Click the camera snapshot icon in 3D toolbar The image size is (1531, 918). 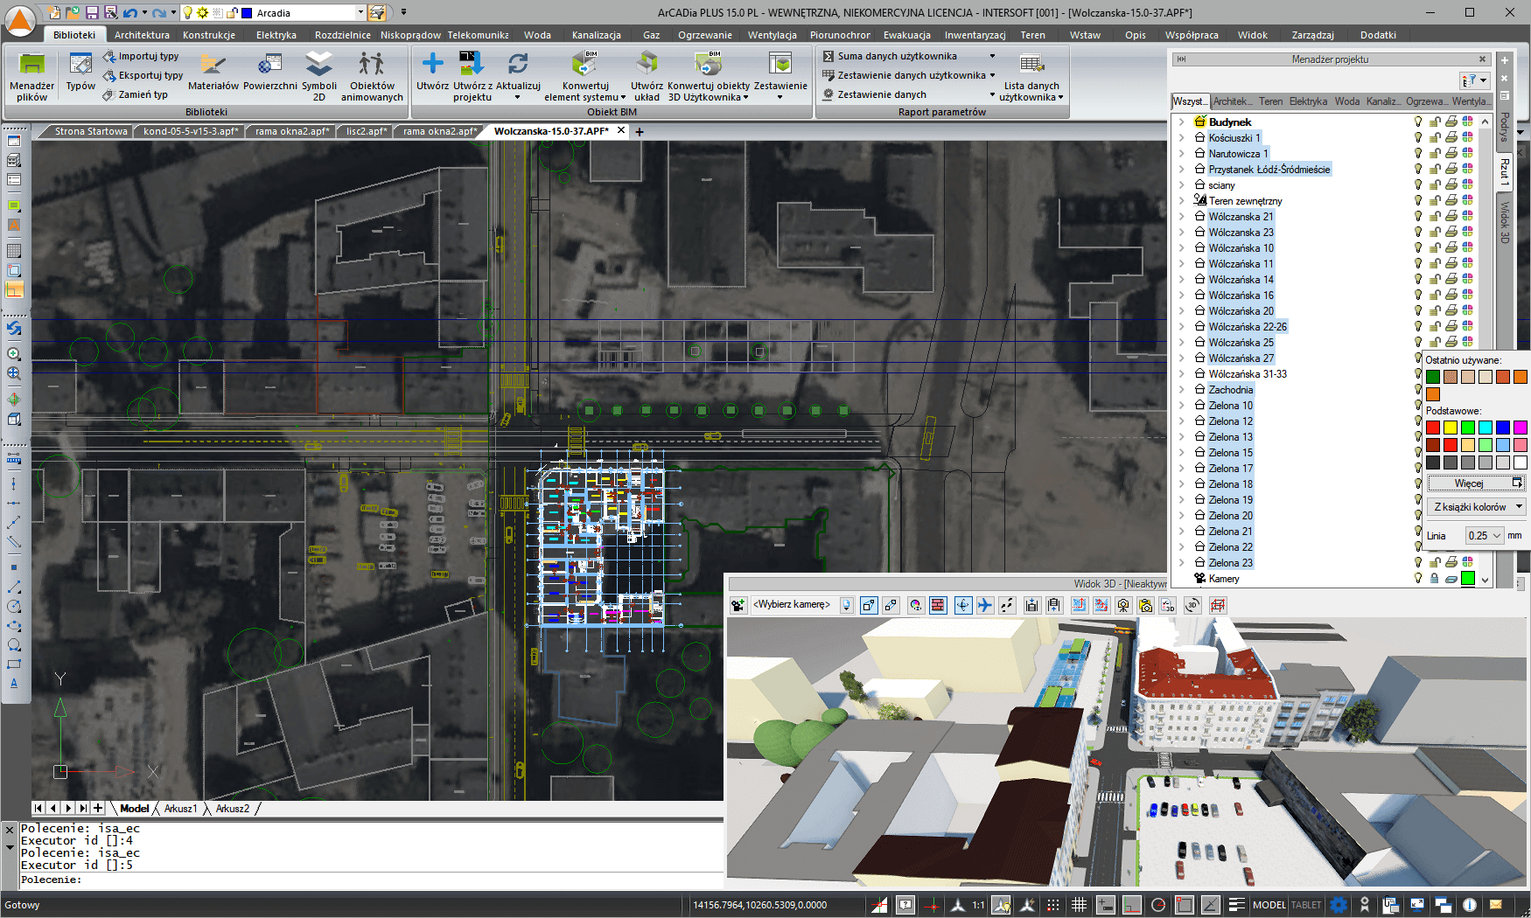click(x=1123, y=605)
